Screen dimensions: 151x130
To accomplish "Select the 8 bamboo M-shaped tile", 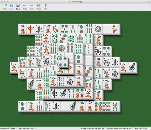I will [55, 39].
